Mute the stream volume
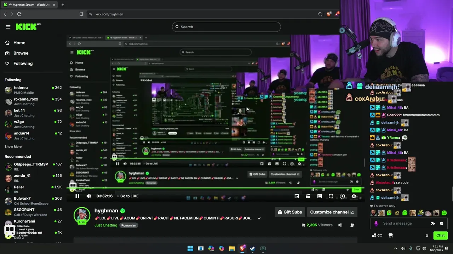The height and width of the screenshot is (254, 453). [89, 196]
